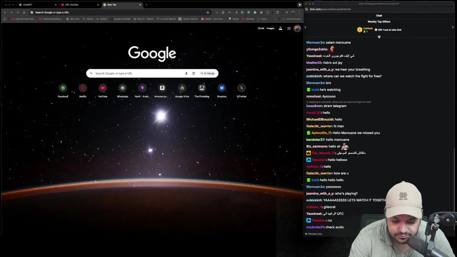Open the Search Labs flask icon
This screenshot has height=257, width=457.
(x=280, y=28)
